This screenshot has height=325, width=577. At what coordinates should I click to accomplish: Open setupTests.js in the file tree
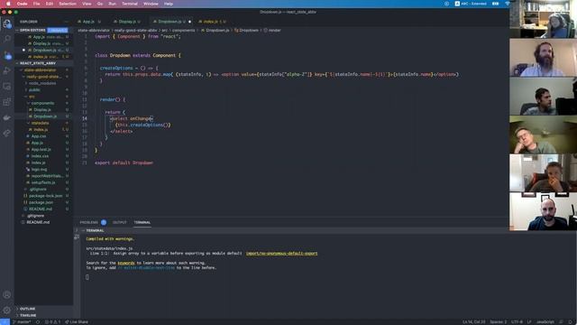[43, 182]
